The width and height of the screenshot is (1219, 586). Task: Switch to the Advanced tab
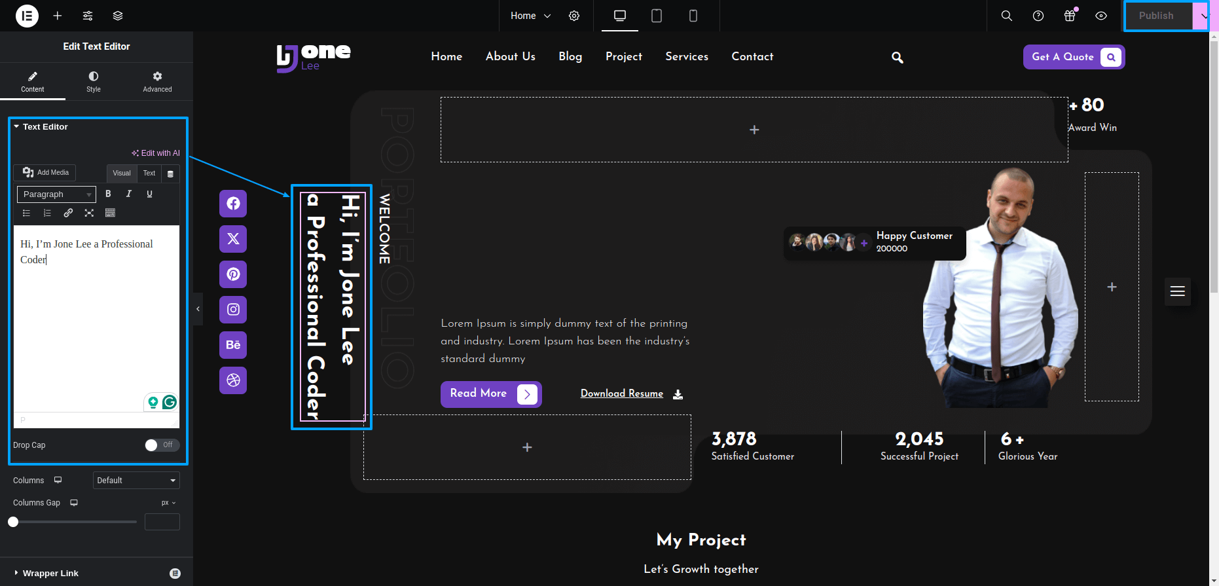point(157,82)
